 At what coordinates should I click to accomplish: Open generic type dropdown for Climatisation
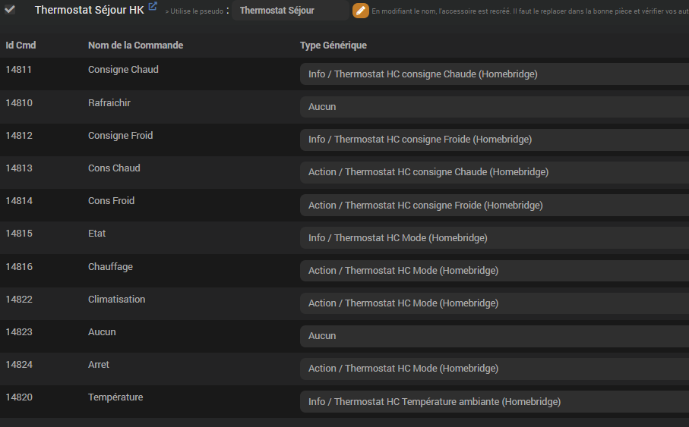pos(494,303)
